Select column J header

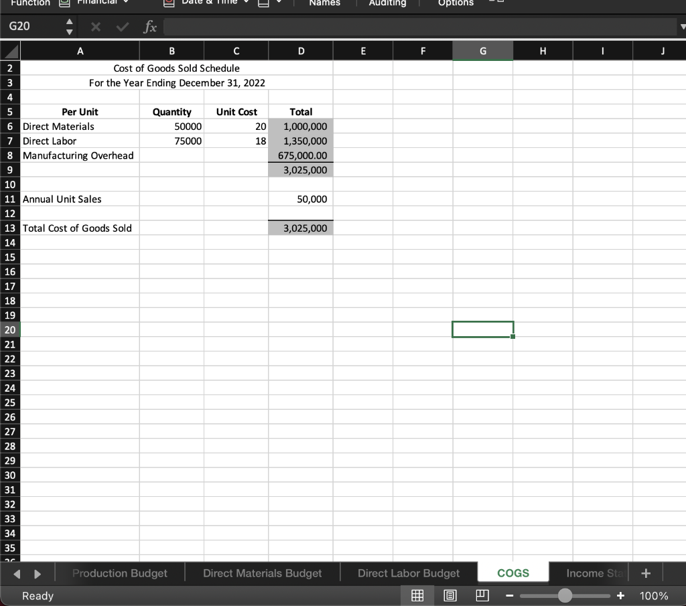659,51
